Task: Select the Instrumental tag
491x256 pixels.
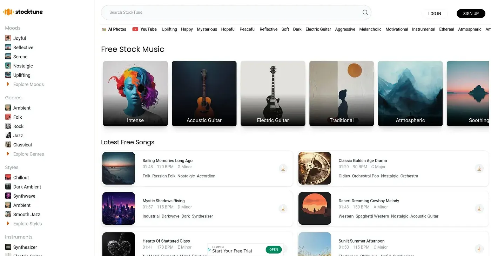Action: tap(424, 29)
